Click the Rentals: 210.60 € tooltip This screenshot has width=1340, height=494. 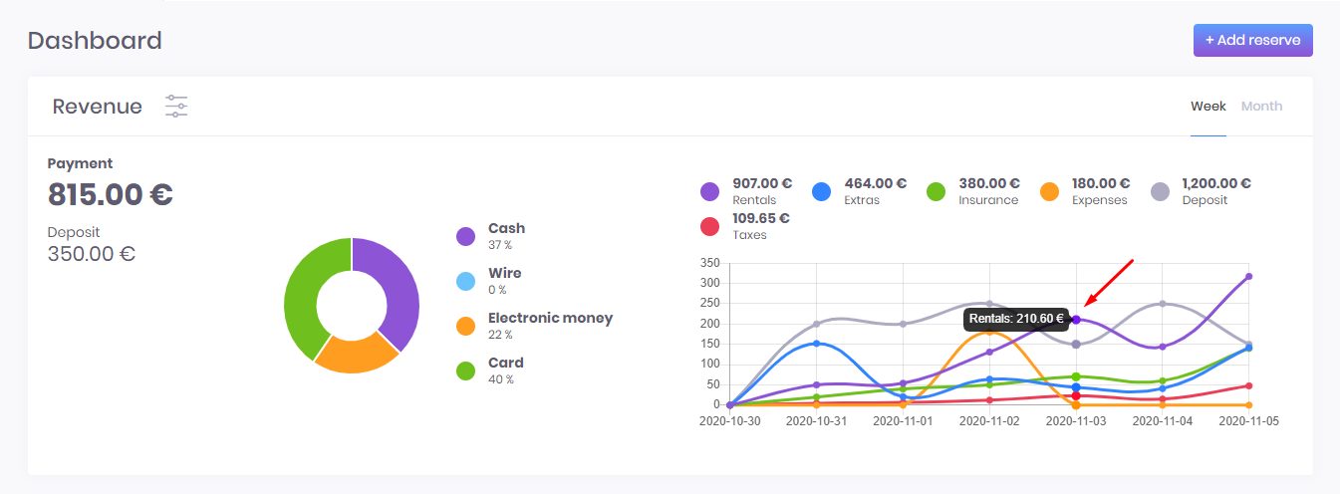(1016, 320)
